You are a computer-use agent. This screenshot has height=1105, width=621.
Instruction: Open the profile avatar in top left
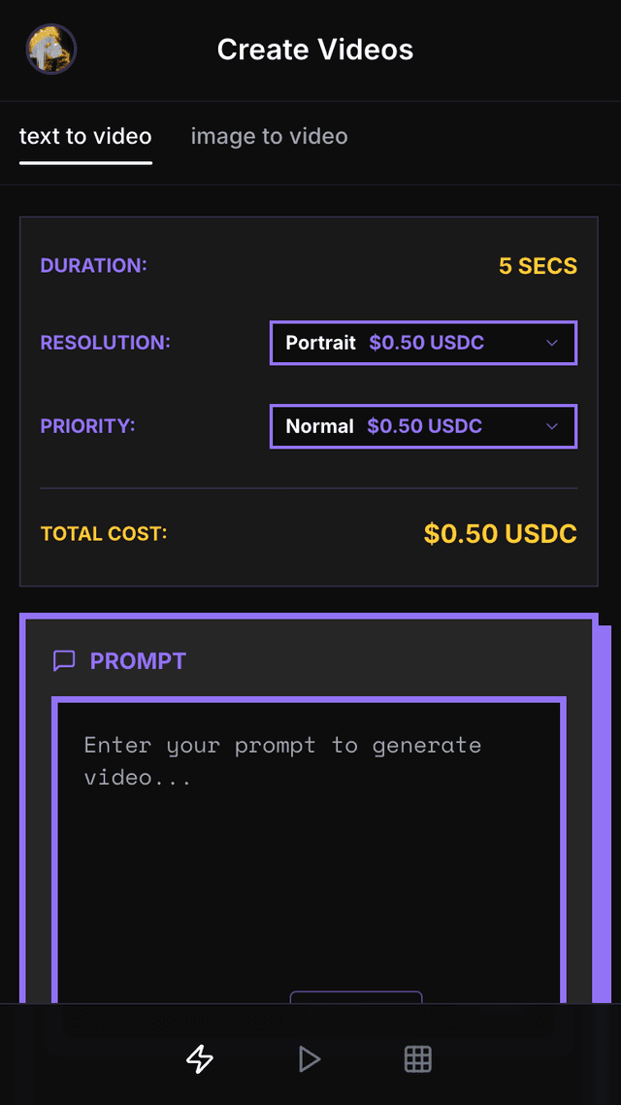[x=49, y=49]
